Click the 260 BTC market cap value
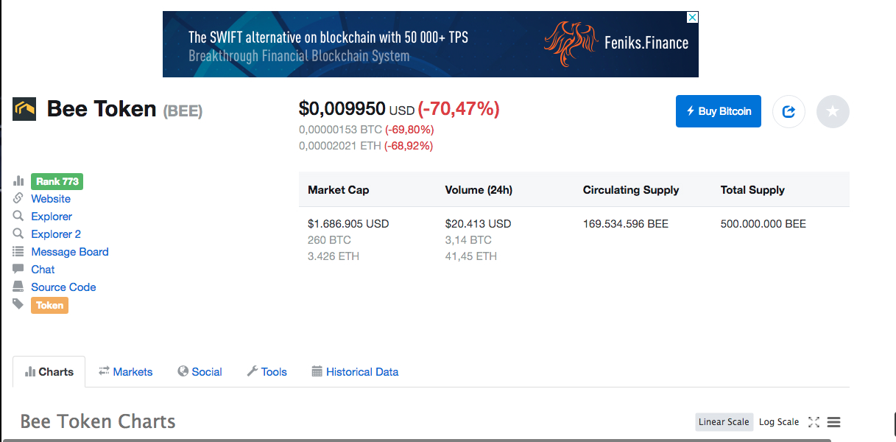This screenshot has width=896, height=442. pos(329,240)
